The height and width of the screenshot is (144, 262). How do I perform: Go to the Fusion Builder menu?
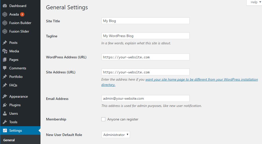[x=20, y=23]
